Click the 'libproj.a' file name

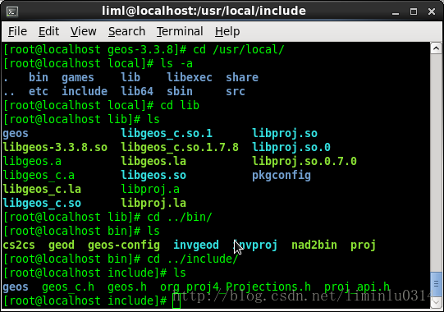pos(150,190)
